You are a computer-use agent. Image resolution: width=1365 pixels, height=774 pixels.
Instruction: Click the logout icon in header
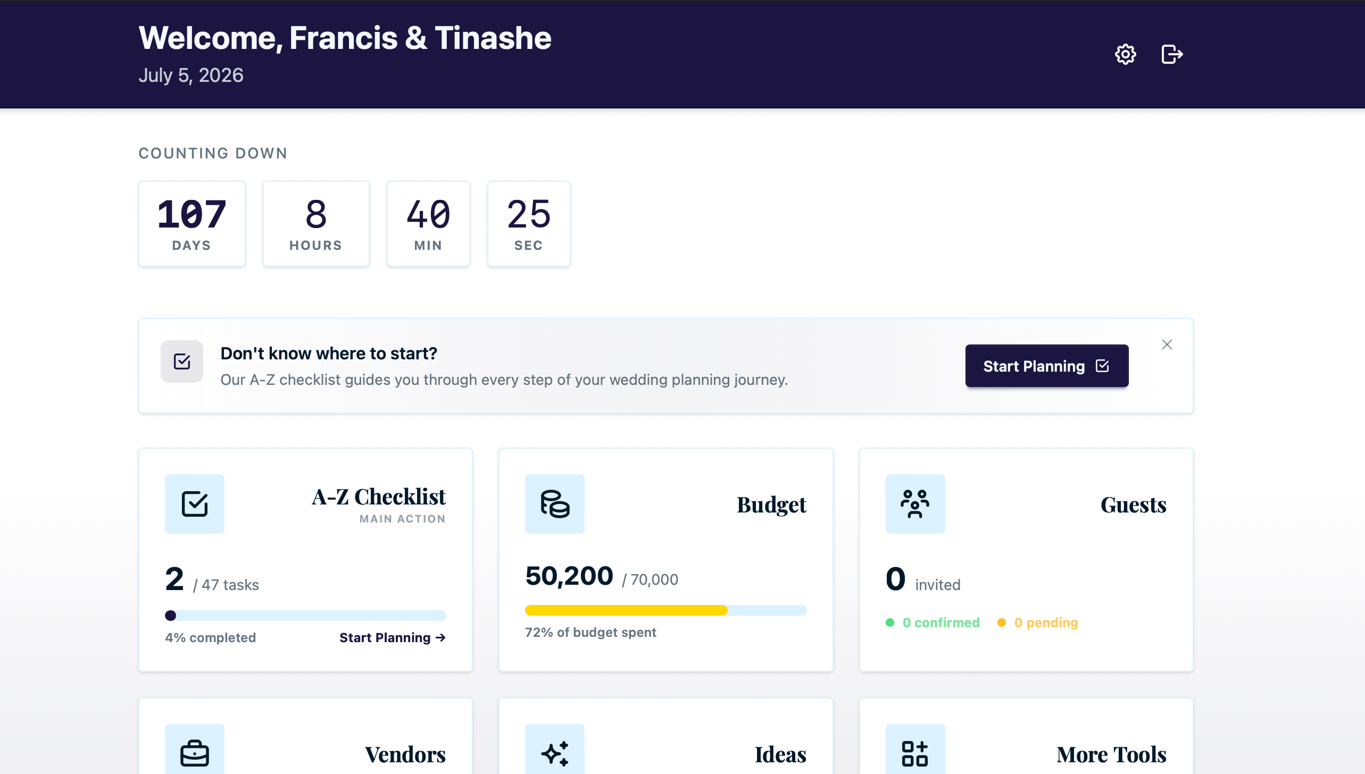(1171, 54)
